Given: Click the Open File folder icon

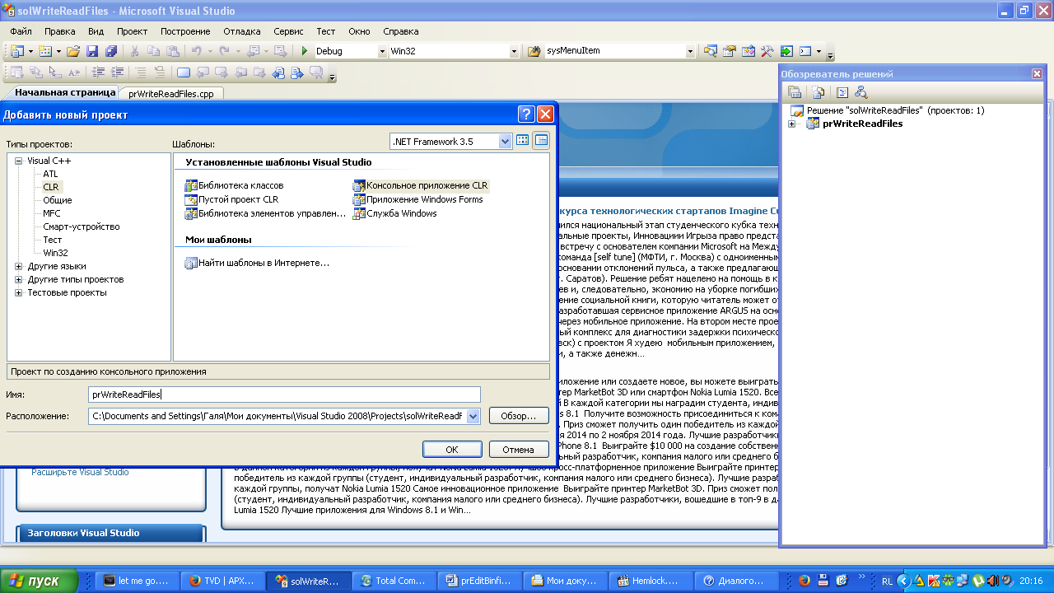Looking at the screenshot, I should click(x=73, y=51).
